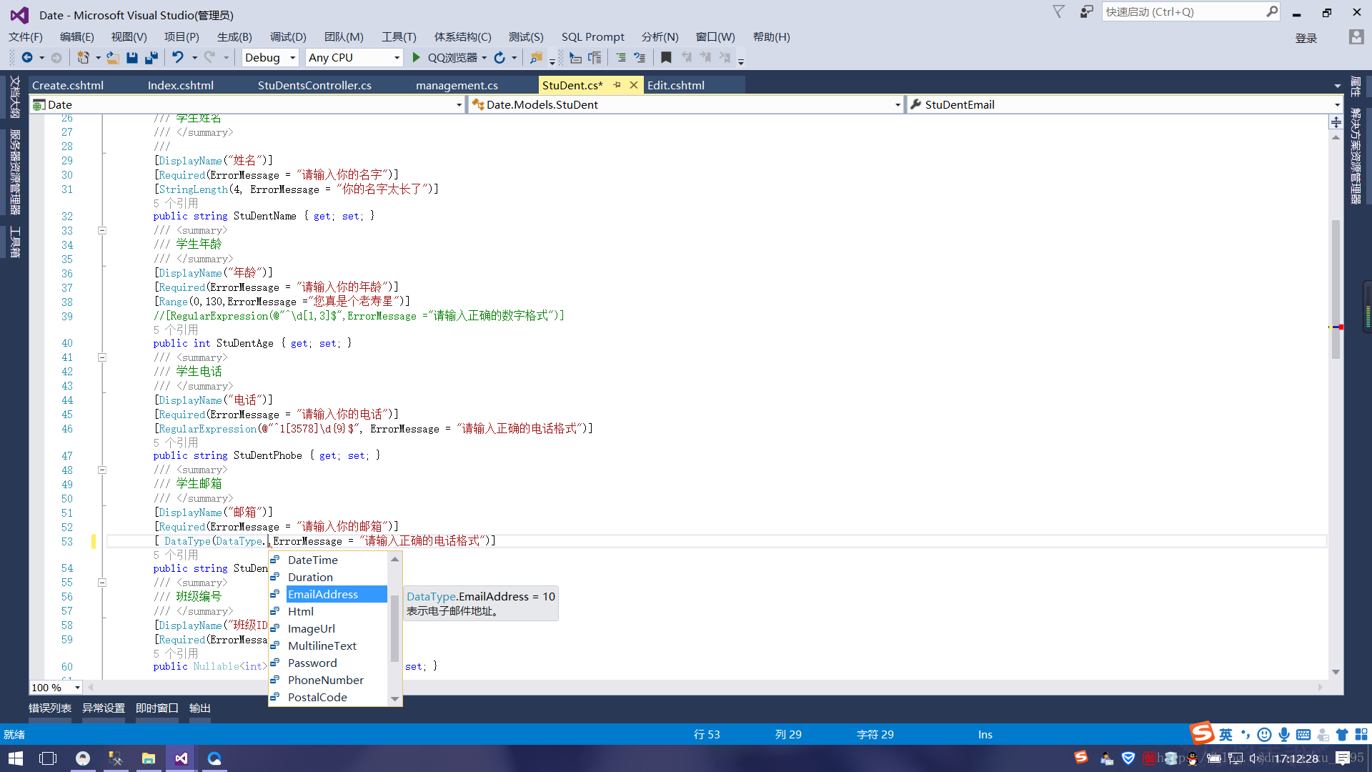Click the Open File folder icon

(113, 58)
